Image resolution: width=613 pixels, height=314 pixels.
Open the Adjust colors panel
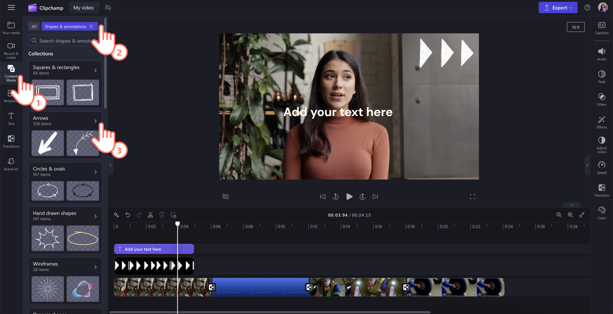pos(602,145)
